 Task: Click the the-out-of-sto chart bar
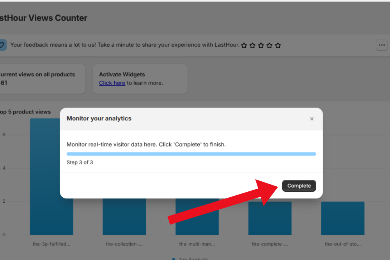(x=342, y=218)
